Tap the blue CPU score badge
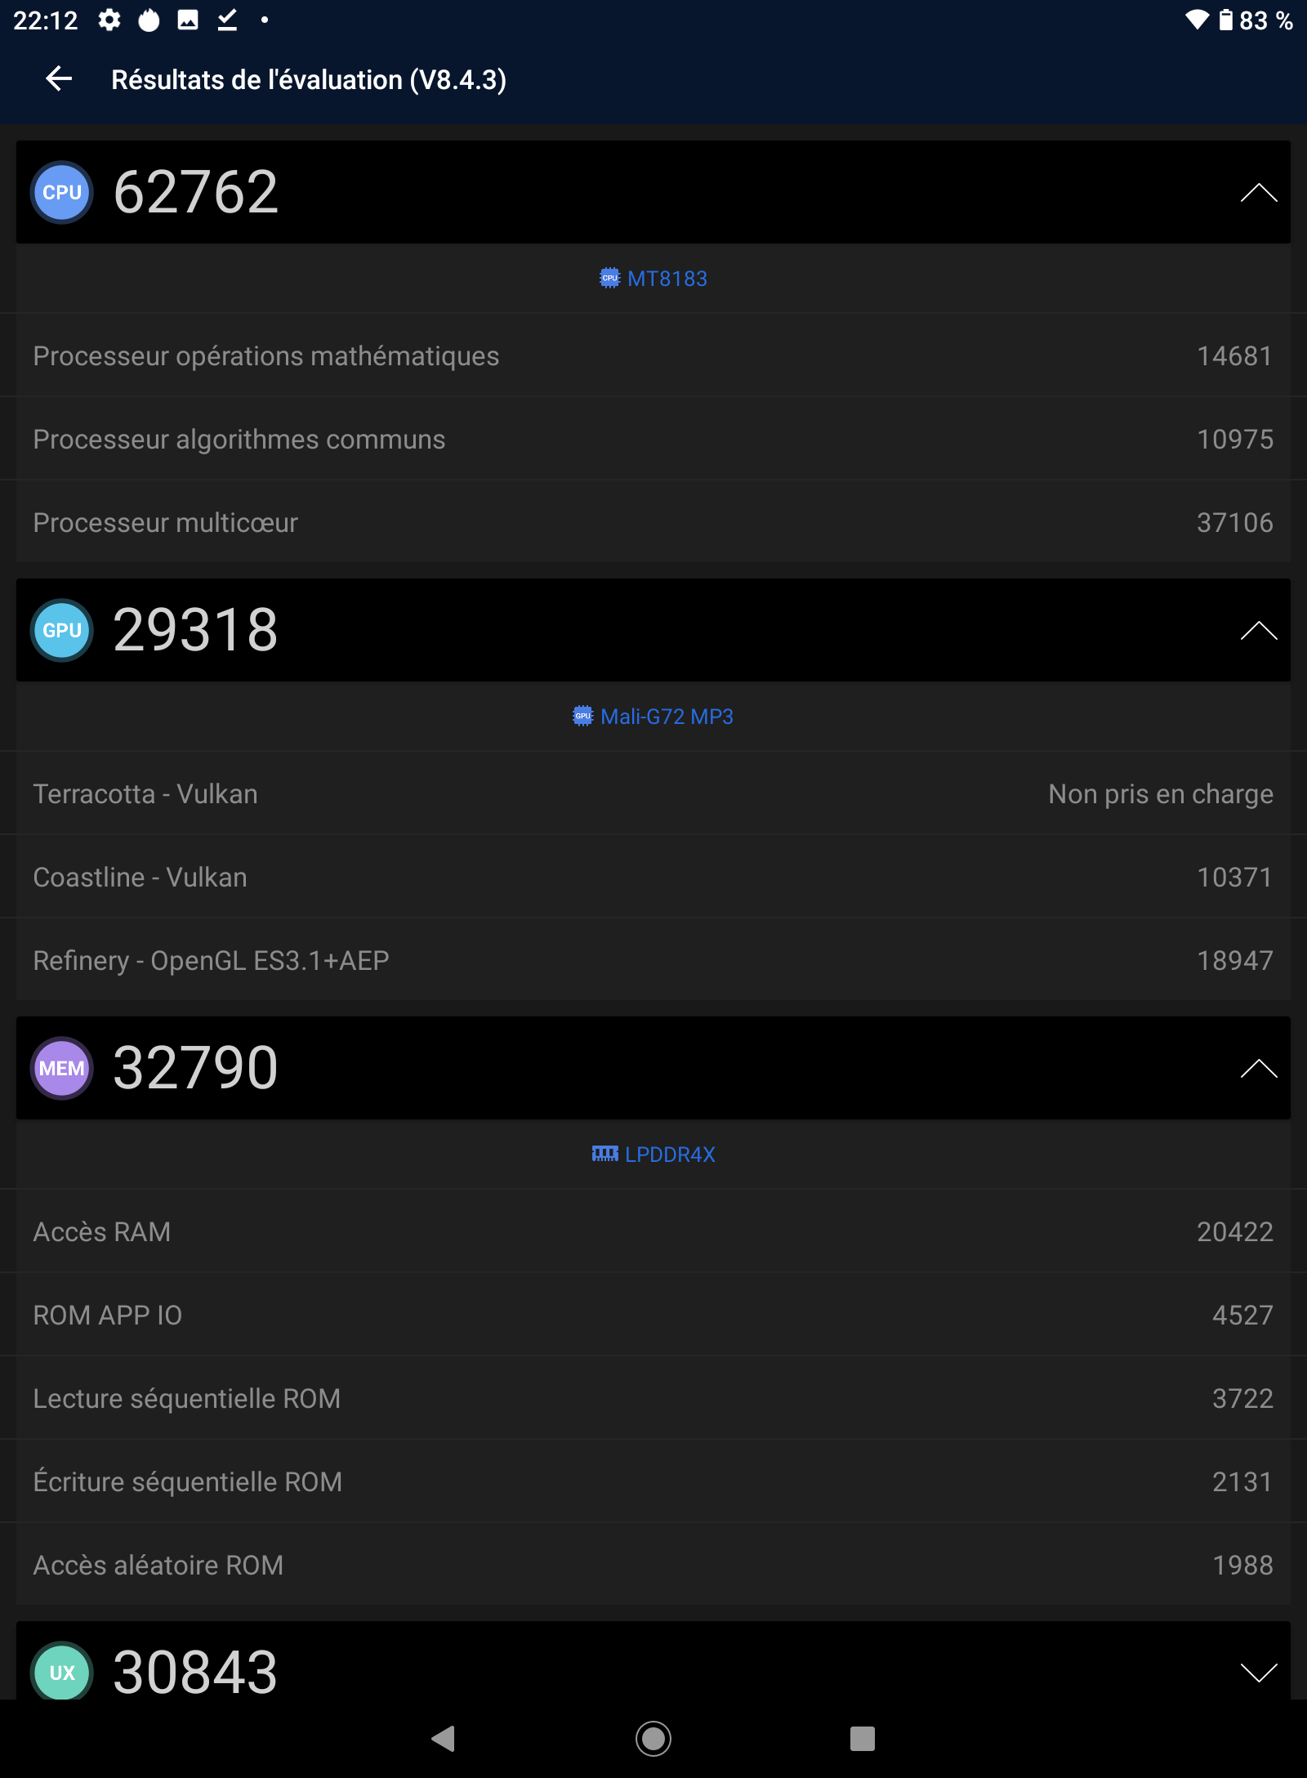Screen dimensions: 1307x1778 tap(62, 192)
